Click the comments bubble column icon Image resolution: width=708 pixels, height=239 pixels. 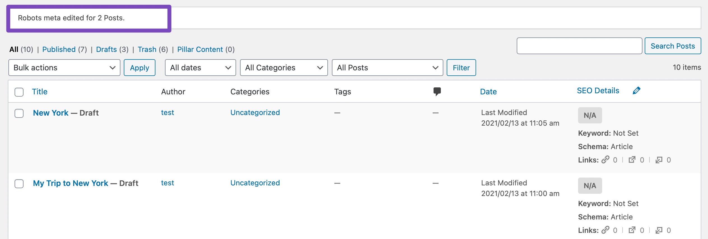point(437,91)
